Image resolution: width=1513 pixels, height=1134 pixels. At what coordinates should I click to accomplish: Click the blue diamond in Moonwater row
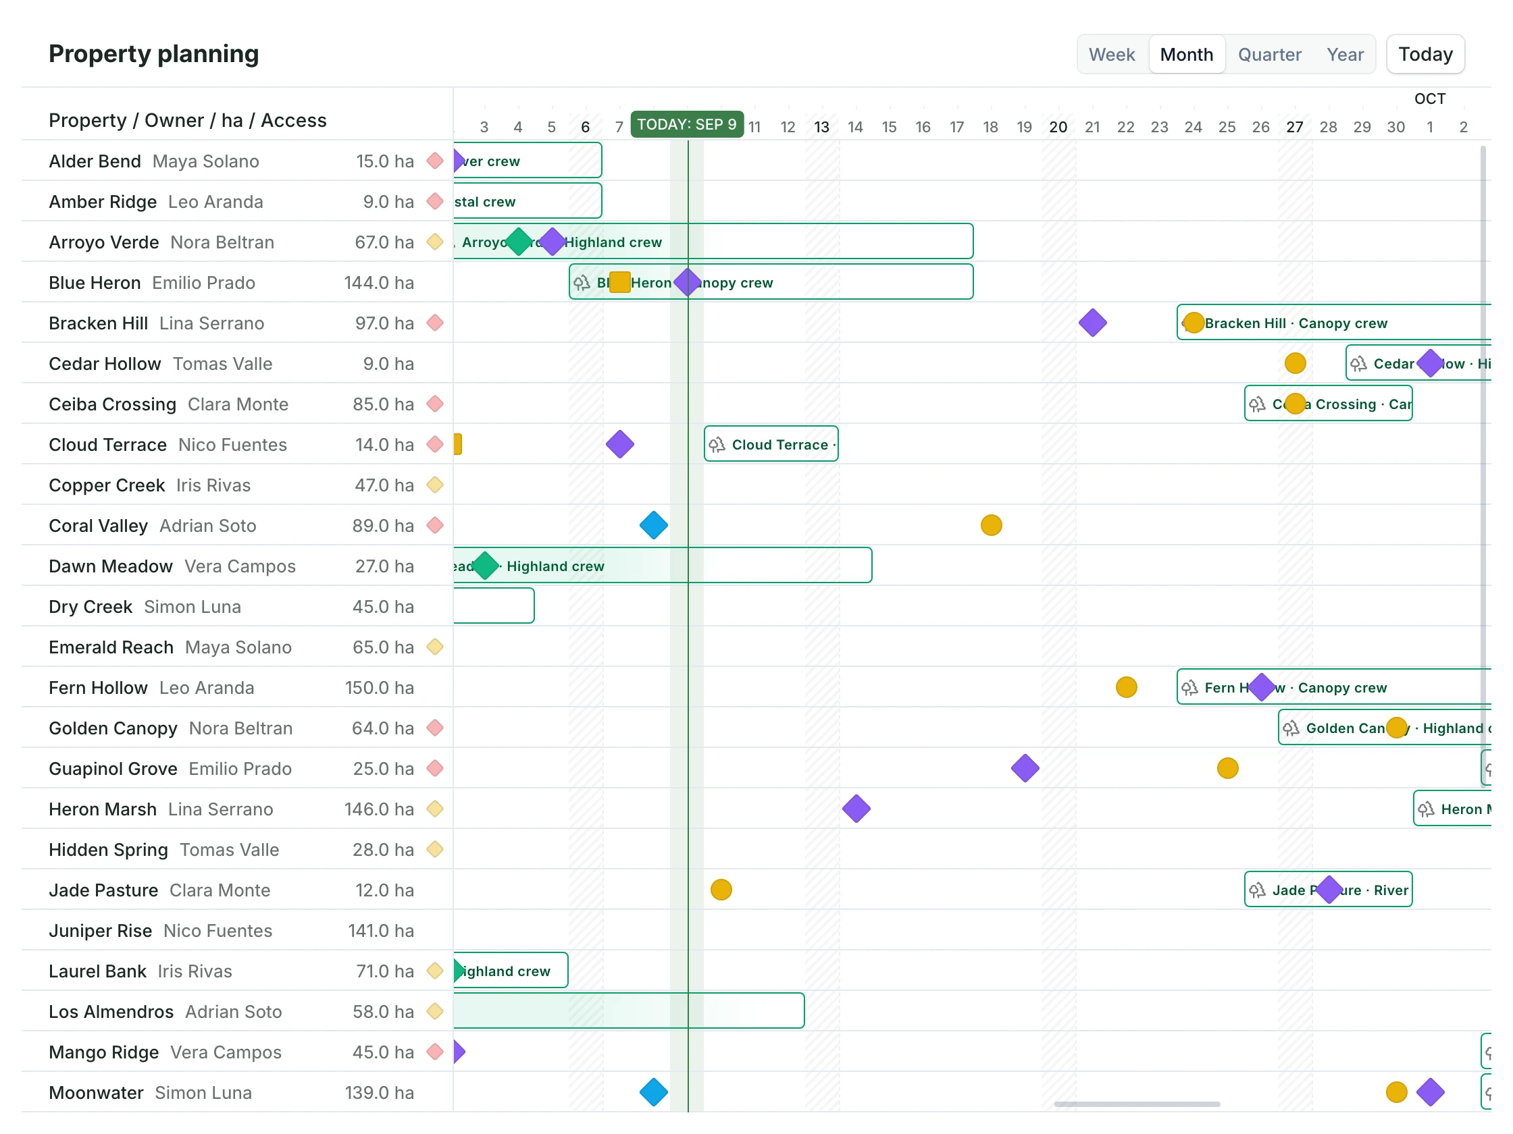[x=653, y=1092]
